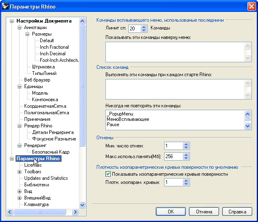
Task: Click the Отмена button
Action: tap(204, 212)
